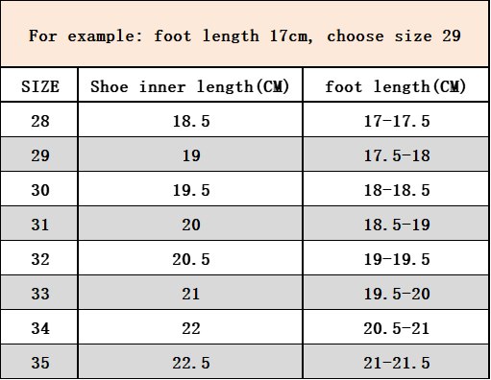Click the 18.5 inner length cell
The height and width of the screenshot is (380, 491).
point(190,120)
